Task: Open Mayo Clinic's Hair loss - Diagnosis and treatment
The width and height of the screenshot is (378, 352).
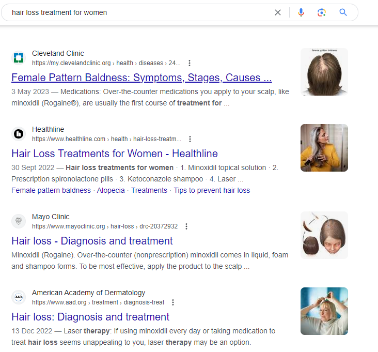Action: pos(92,241)
